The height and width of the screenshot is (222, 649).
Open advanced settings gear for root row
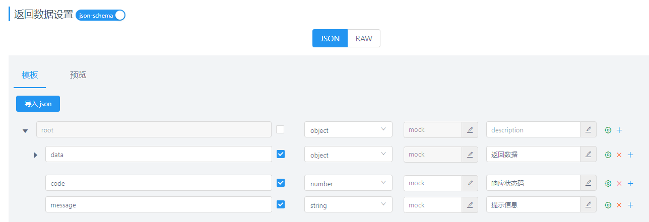608,130
